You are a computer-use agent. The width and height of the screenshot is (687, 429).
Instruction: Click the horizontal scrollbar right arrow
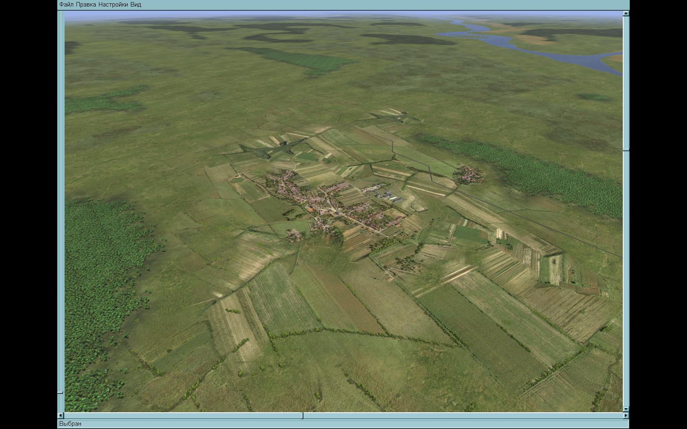(626, 416)
